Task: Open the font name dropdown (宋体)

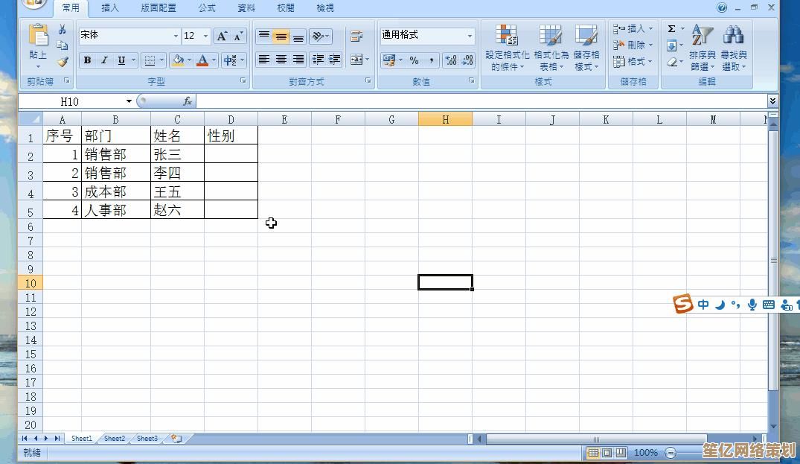Action: (176, 36)
